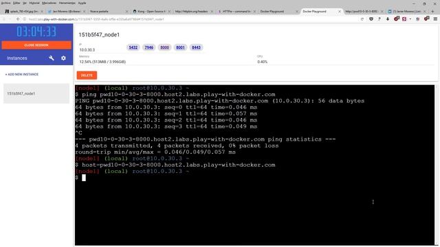Open the Ayuda menu
Screen dimensions: 440x247
tap(82, 3)
